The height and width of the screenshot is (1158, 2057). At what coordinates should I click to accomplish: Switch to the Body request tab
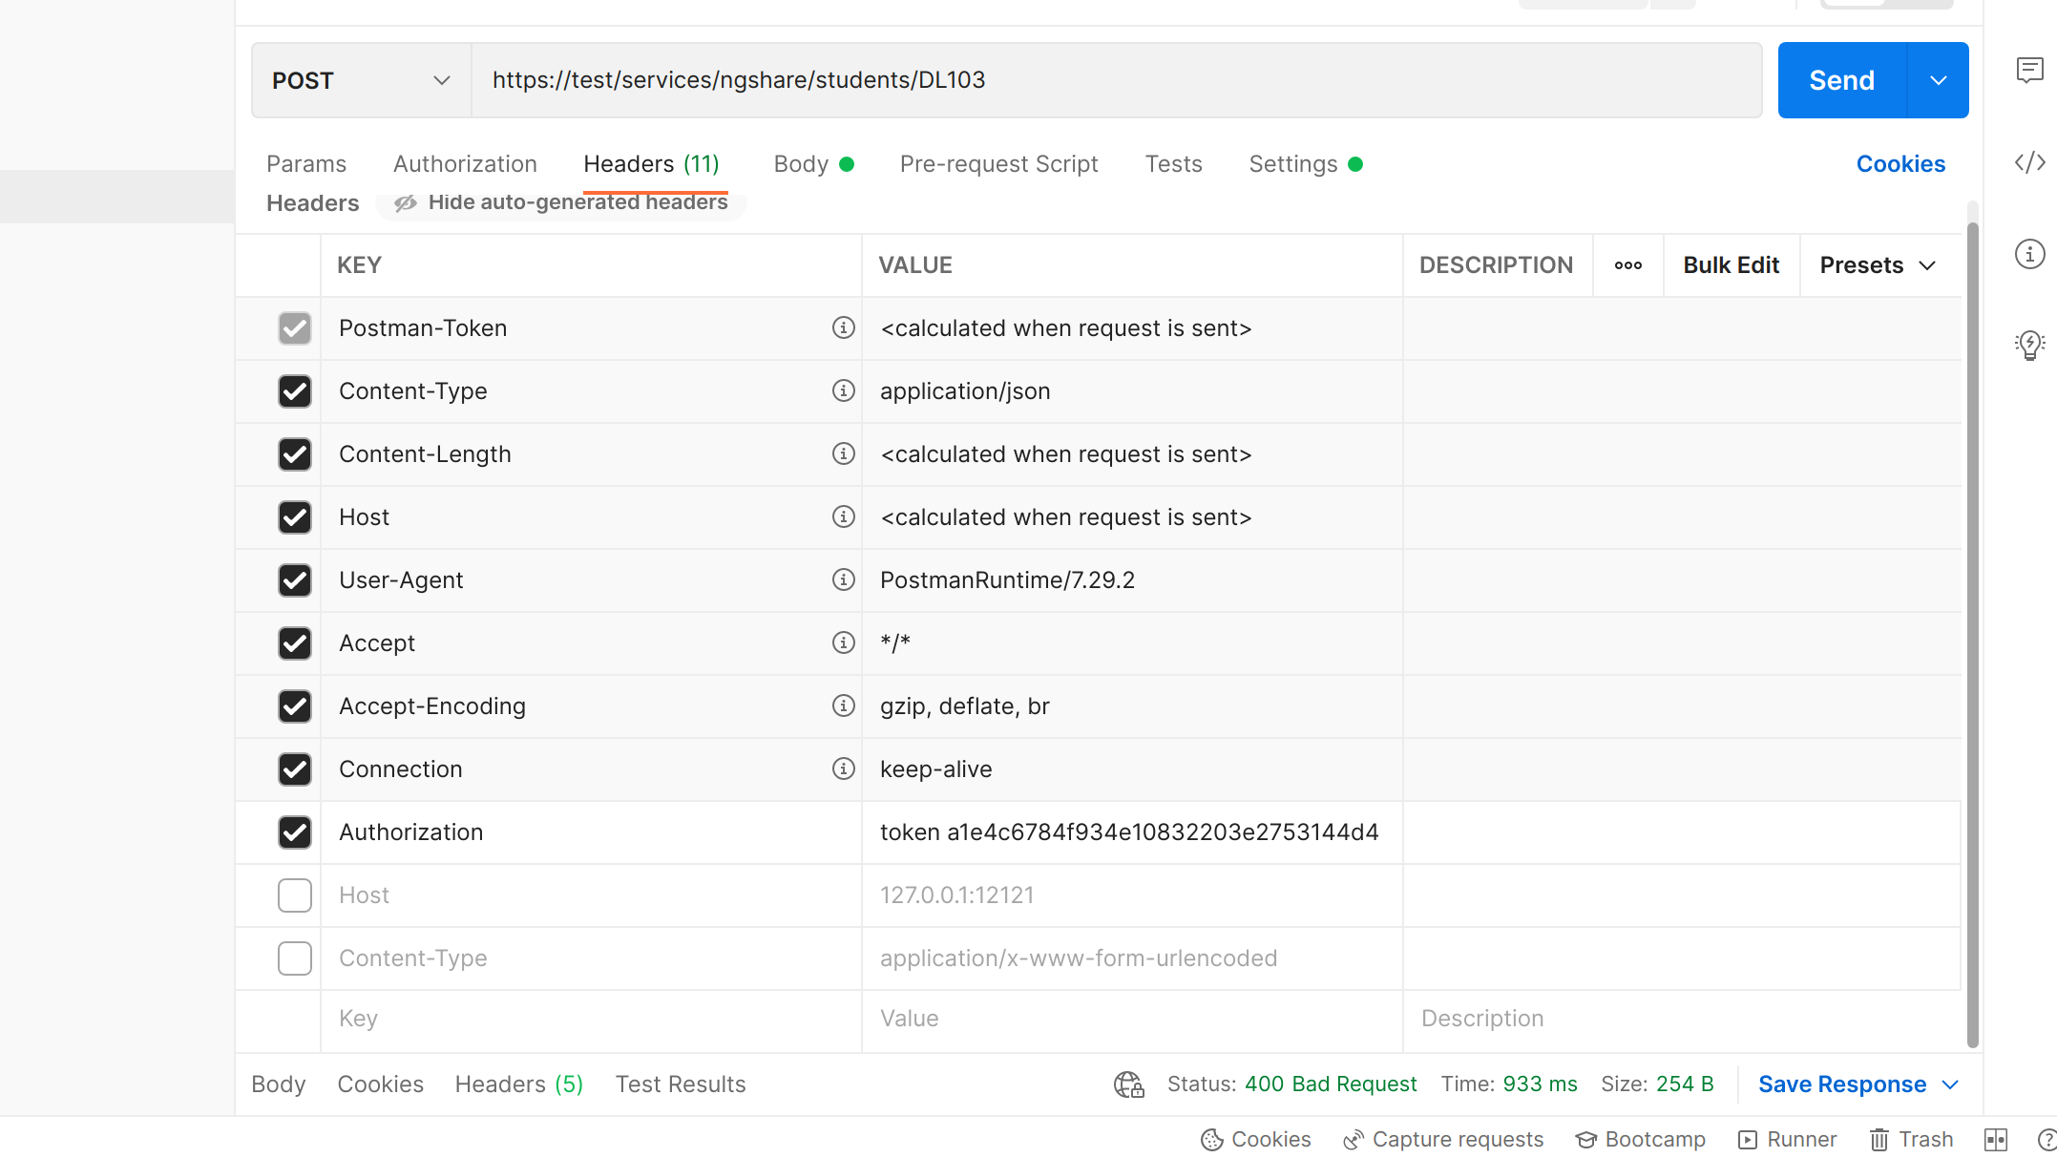click(803, 163)
